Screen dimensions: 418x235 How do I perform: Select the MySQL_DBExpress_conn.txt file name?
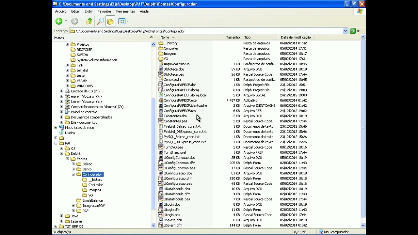[185, 142]
